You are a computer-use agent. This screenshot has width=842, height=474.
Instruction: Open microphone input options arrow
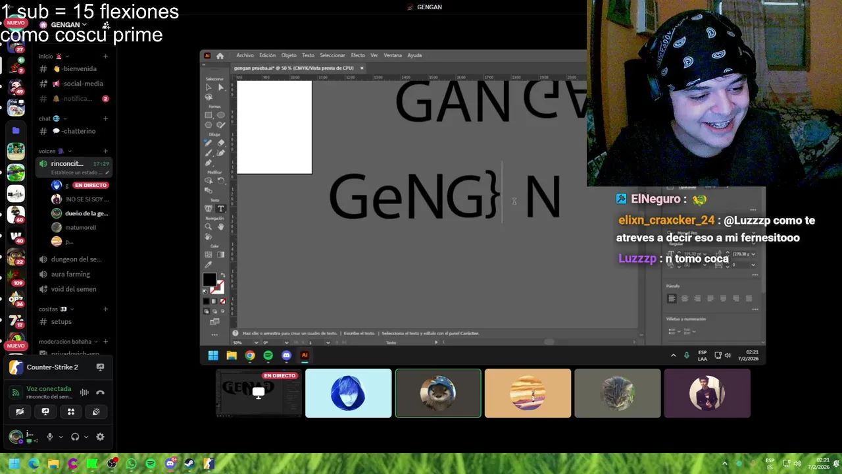click(x=61, y=436)
